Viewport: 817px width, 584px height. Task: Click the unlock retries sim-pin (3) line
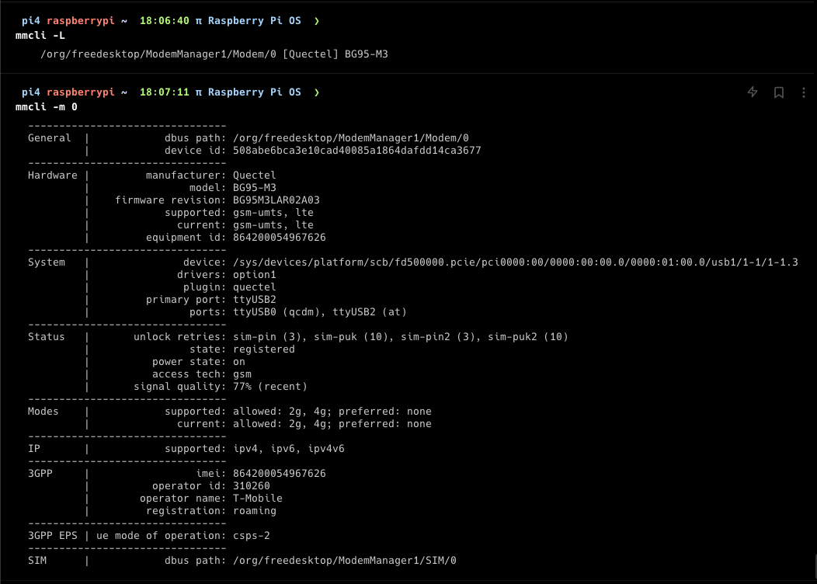click(x=400, y=337)
